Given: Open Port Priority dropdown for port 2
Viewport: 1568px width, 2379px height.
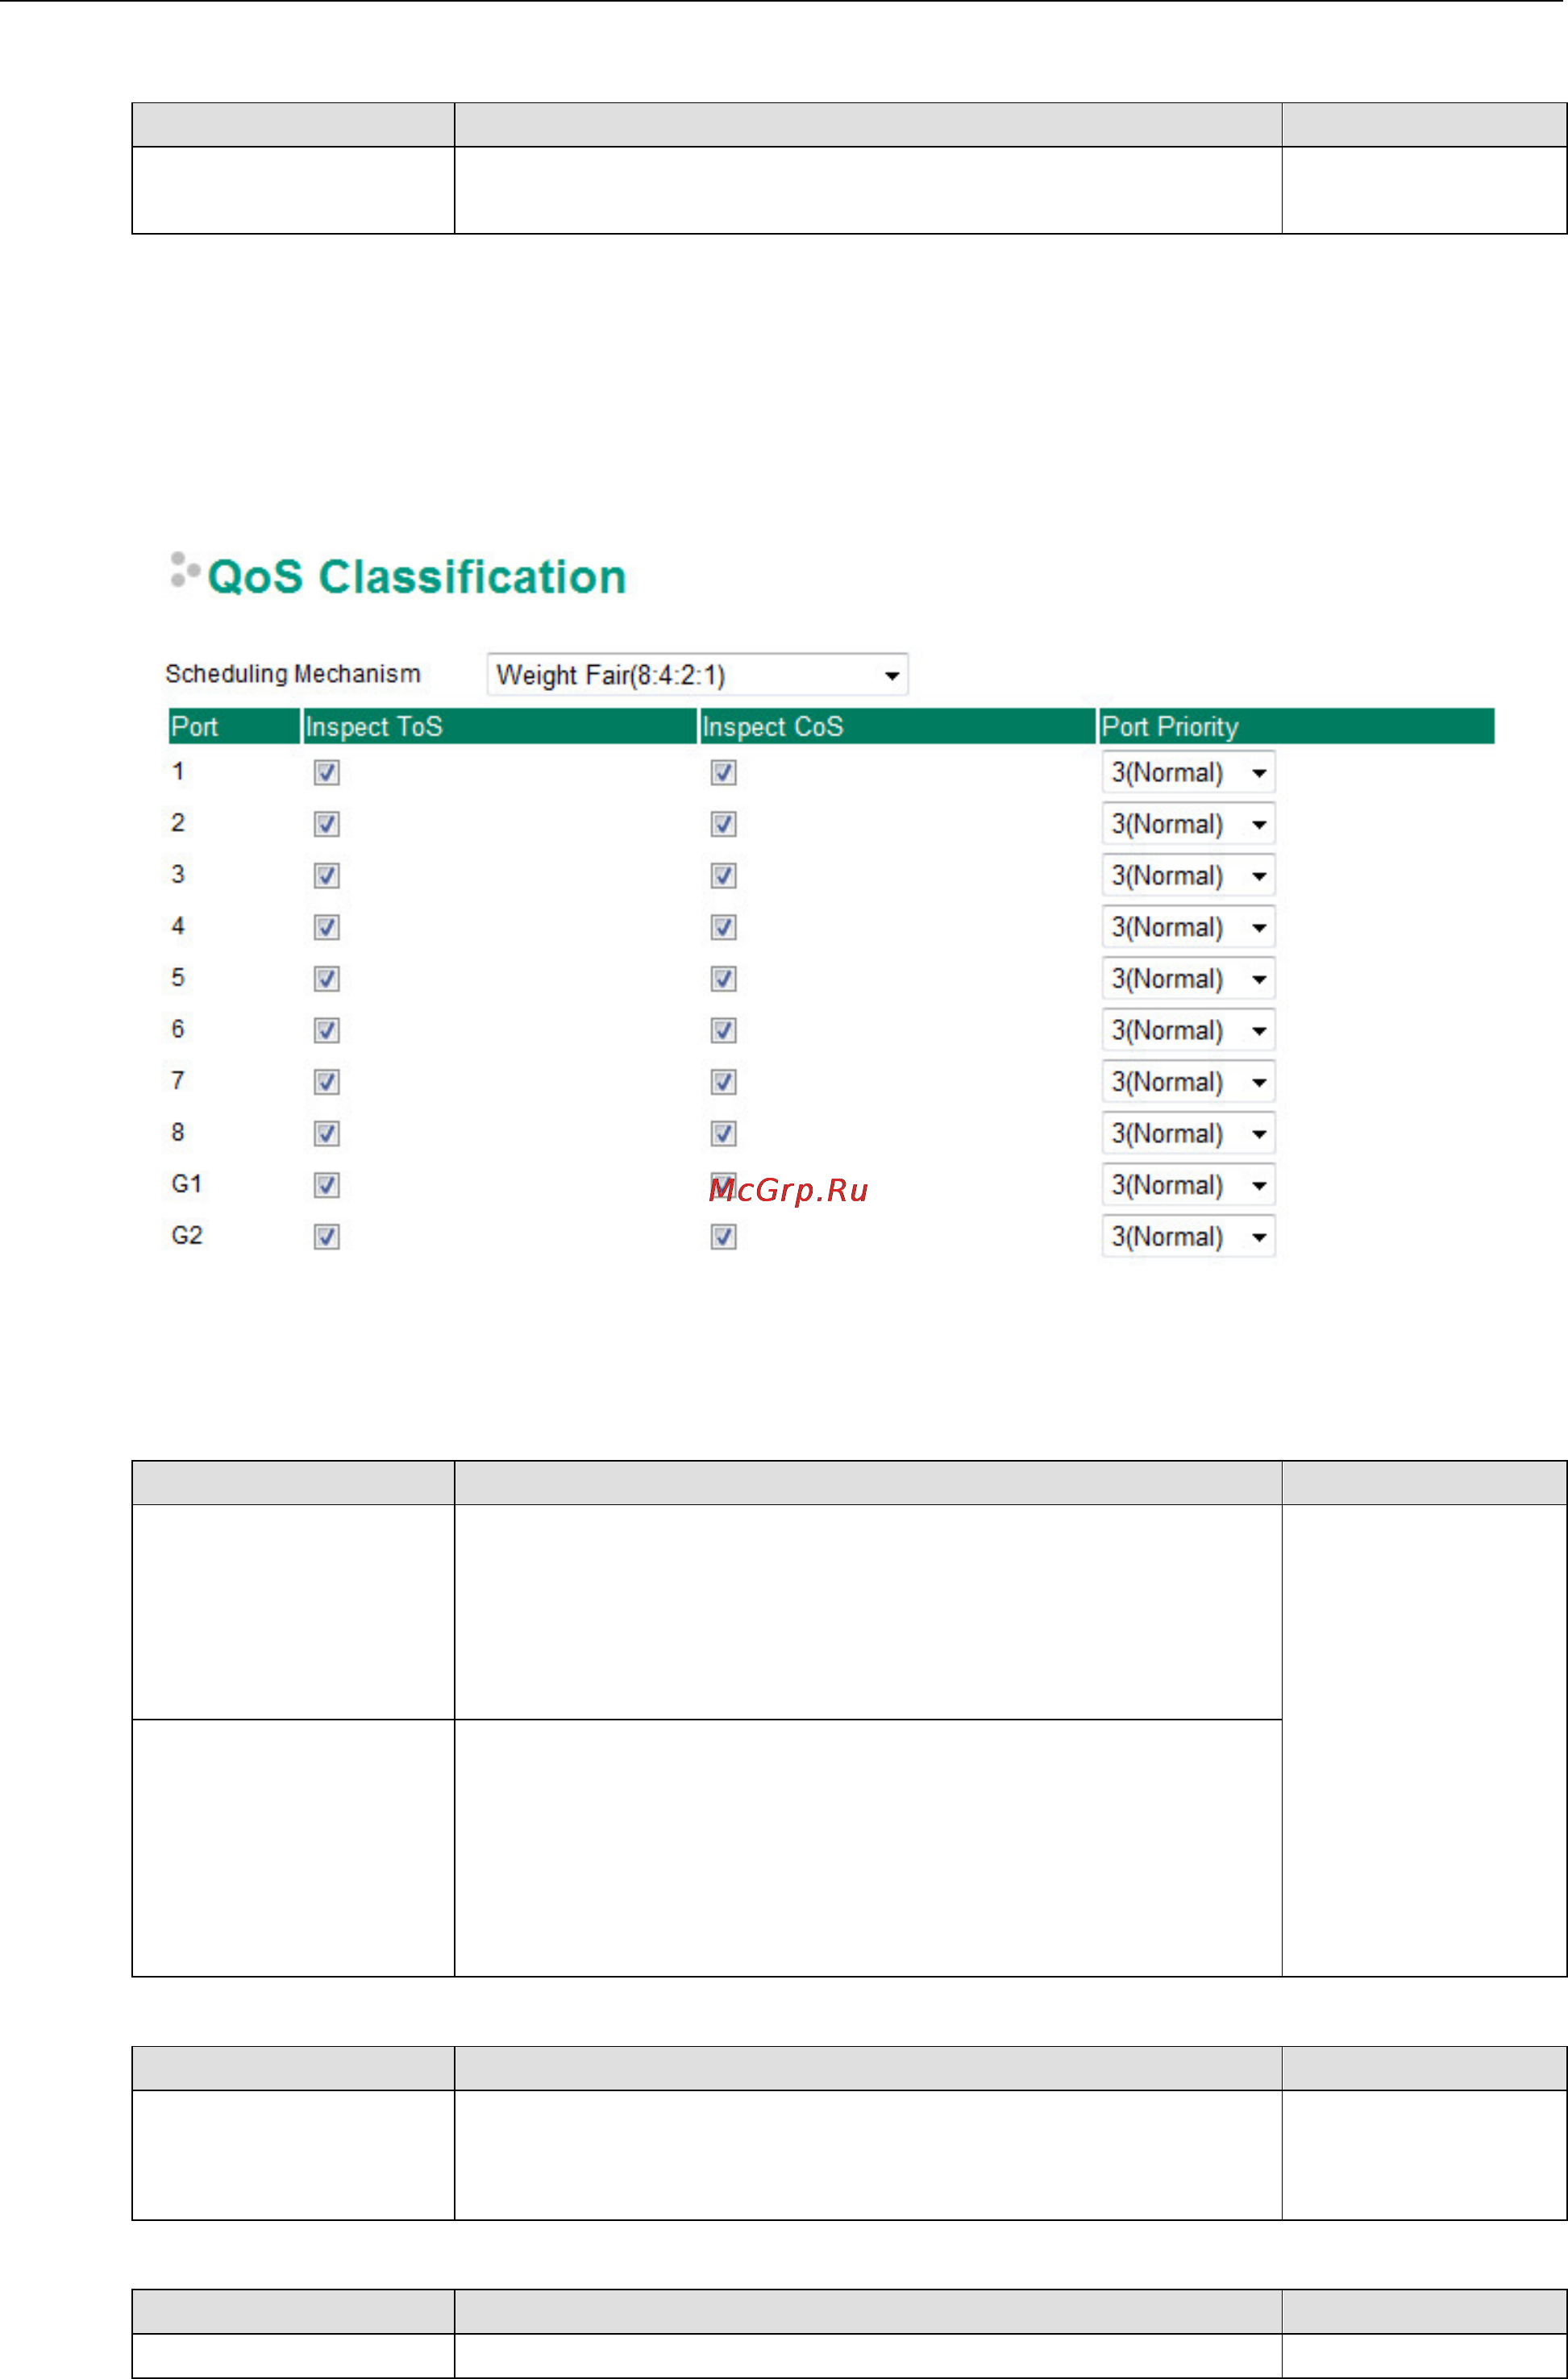Looking at the screenshot, I should (1188, 824).
